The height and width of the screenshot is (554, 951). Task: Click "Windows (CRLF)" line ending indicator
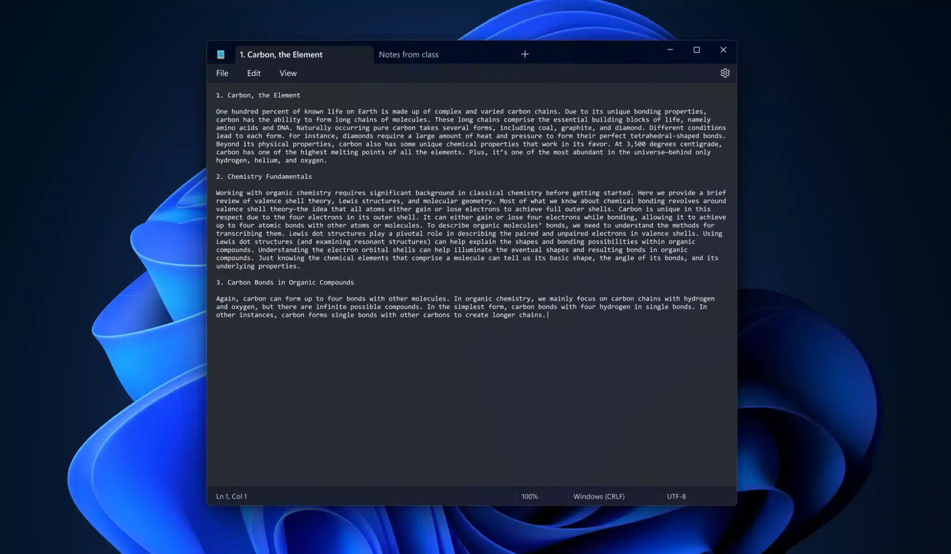coord(599,496)
